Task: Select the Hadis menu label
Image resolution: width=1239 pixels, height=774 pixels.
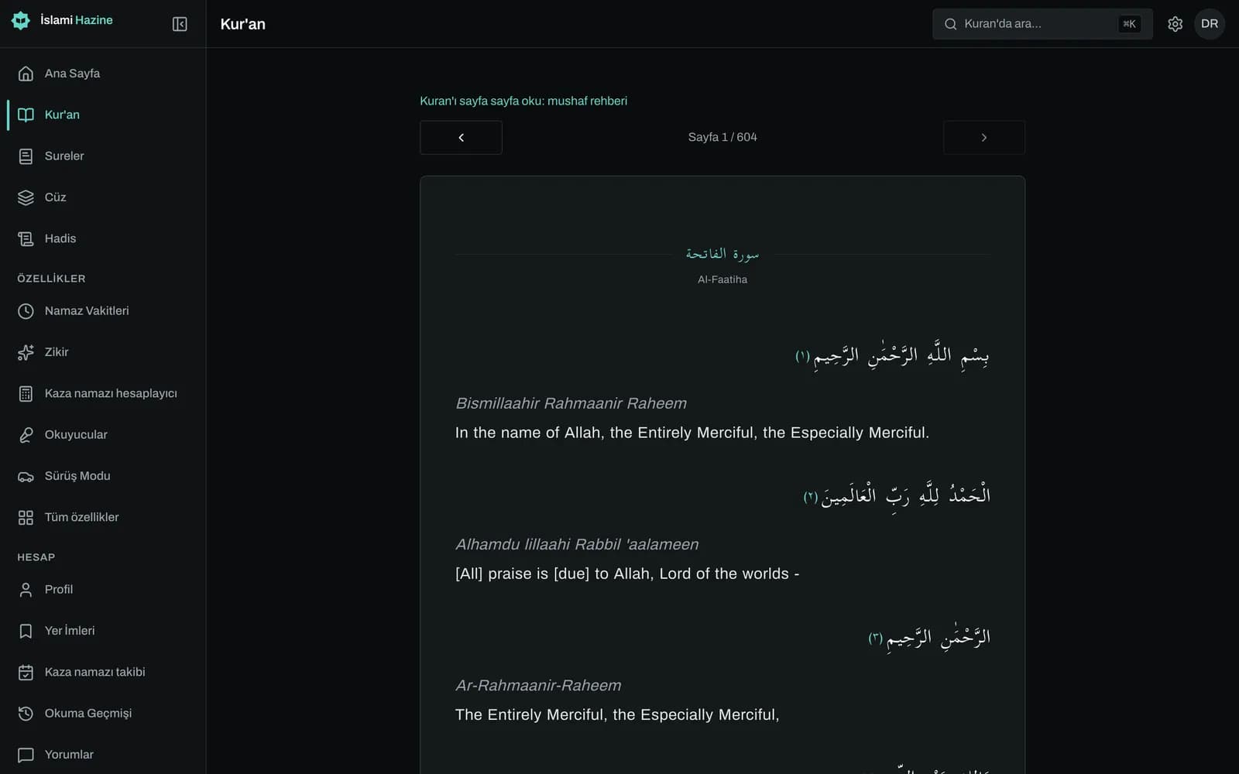Action: (60, 238)
